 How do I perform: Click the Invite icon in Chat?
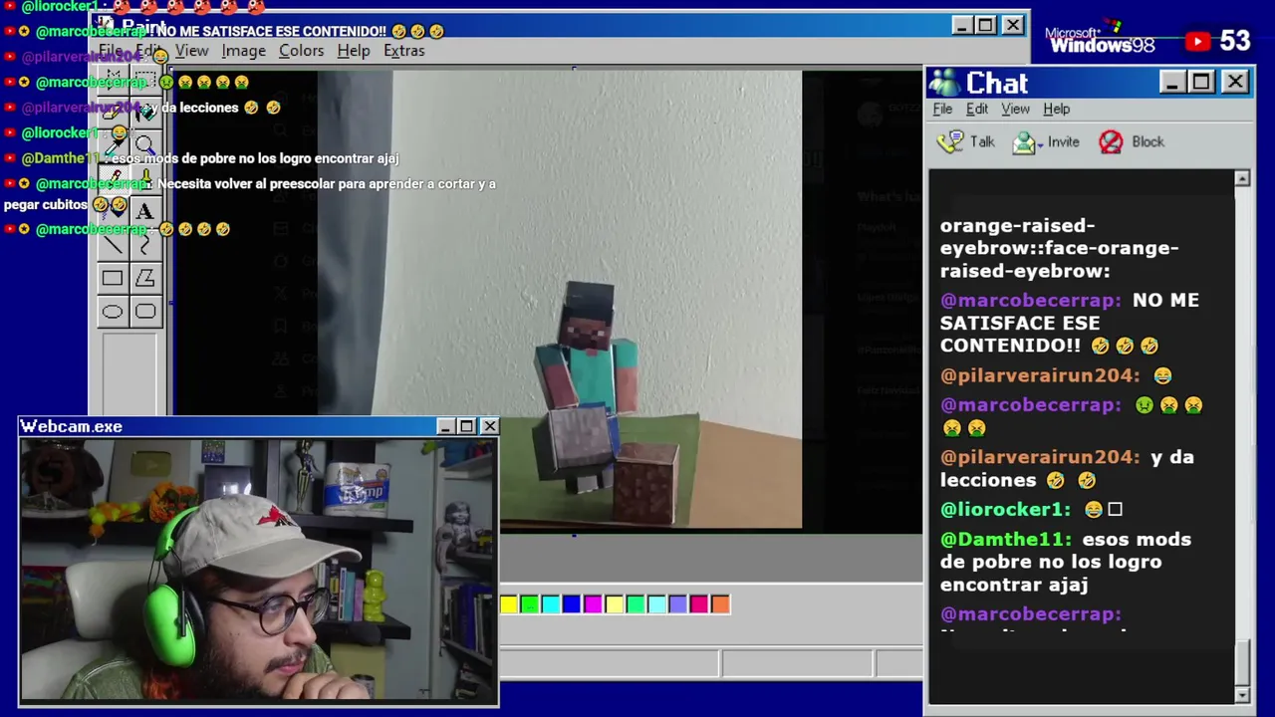point(1023,142)
